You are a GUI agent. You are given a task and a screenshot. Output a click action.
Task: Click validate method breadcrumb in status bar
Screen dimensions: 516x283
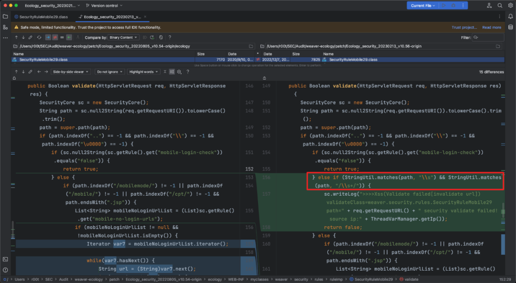point(409,279)
